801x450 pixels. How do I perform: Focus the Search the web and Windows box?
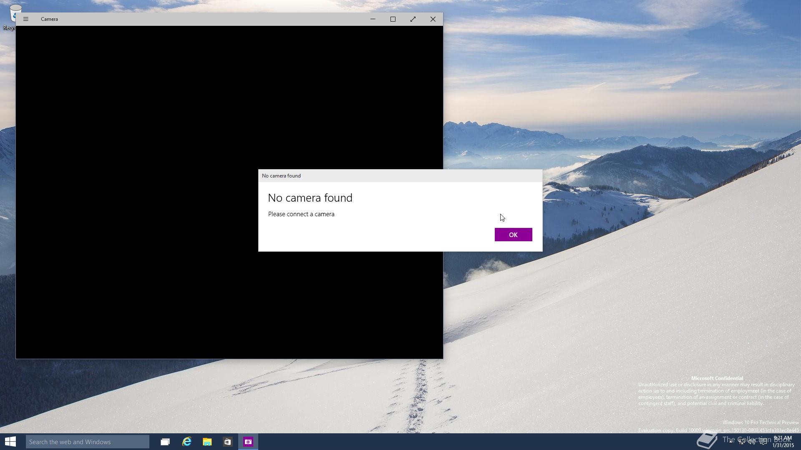coord(88,442)
